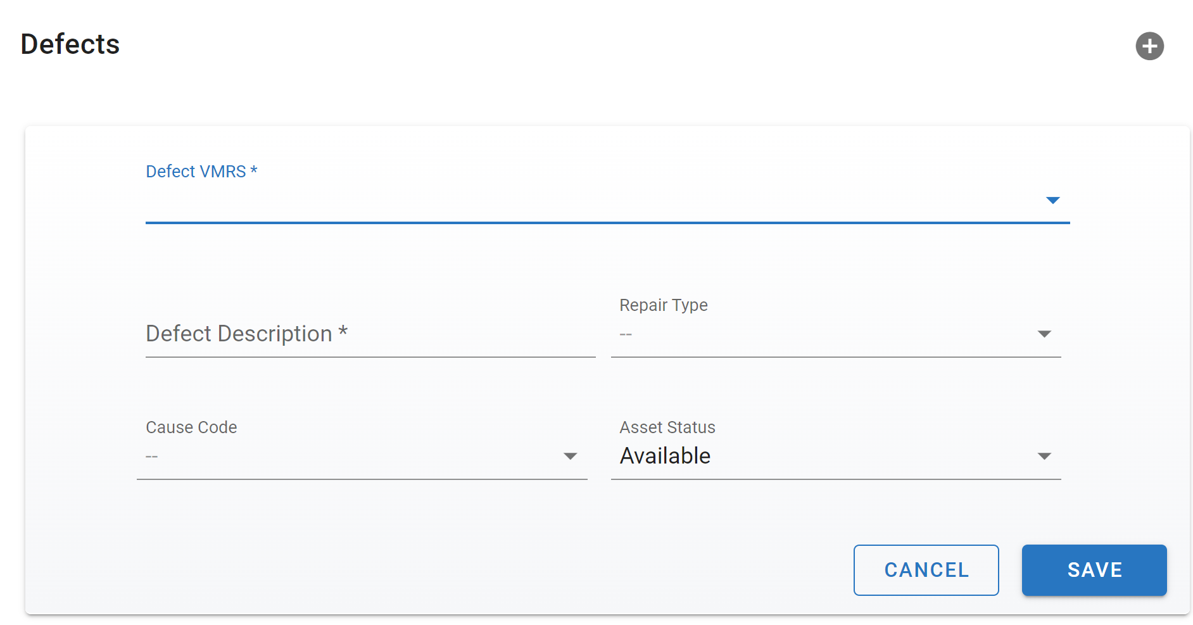This screenshot has width=1193, height=625.
Task: Save the defect form
Action: pos(1094,570)
